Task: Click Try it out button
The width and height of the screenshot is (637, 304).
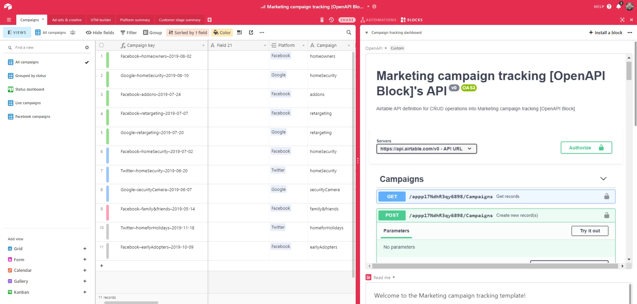Action: (x=590, y=231)
